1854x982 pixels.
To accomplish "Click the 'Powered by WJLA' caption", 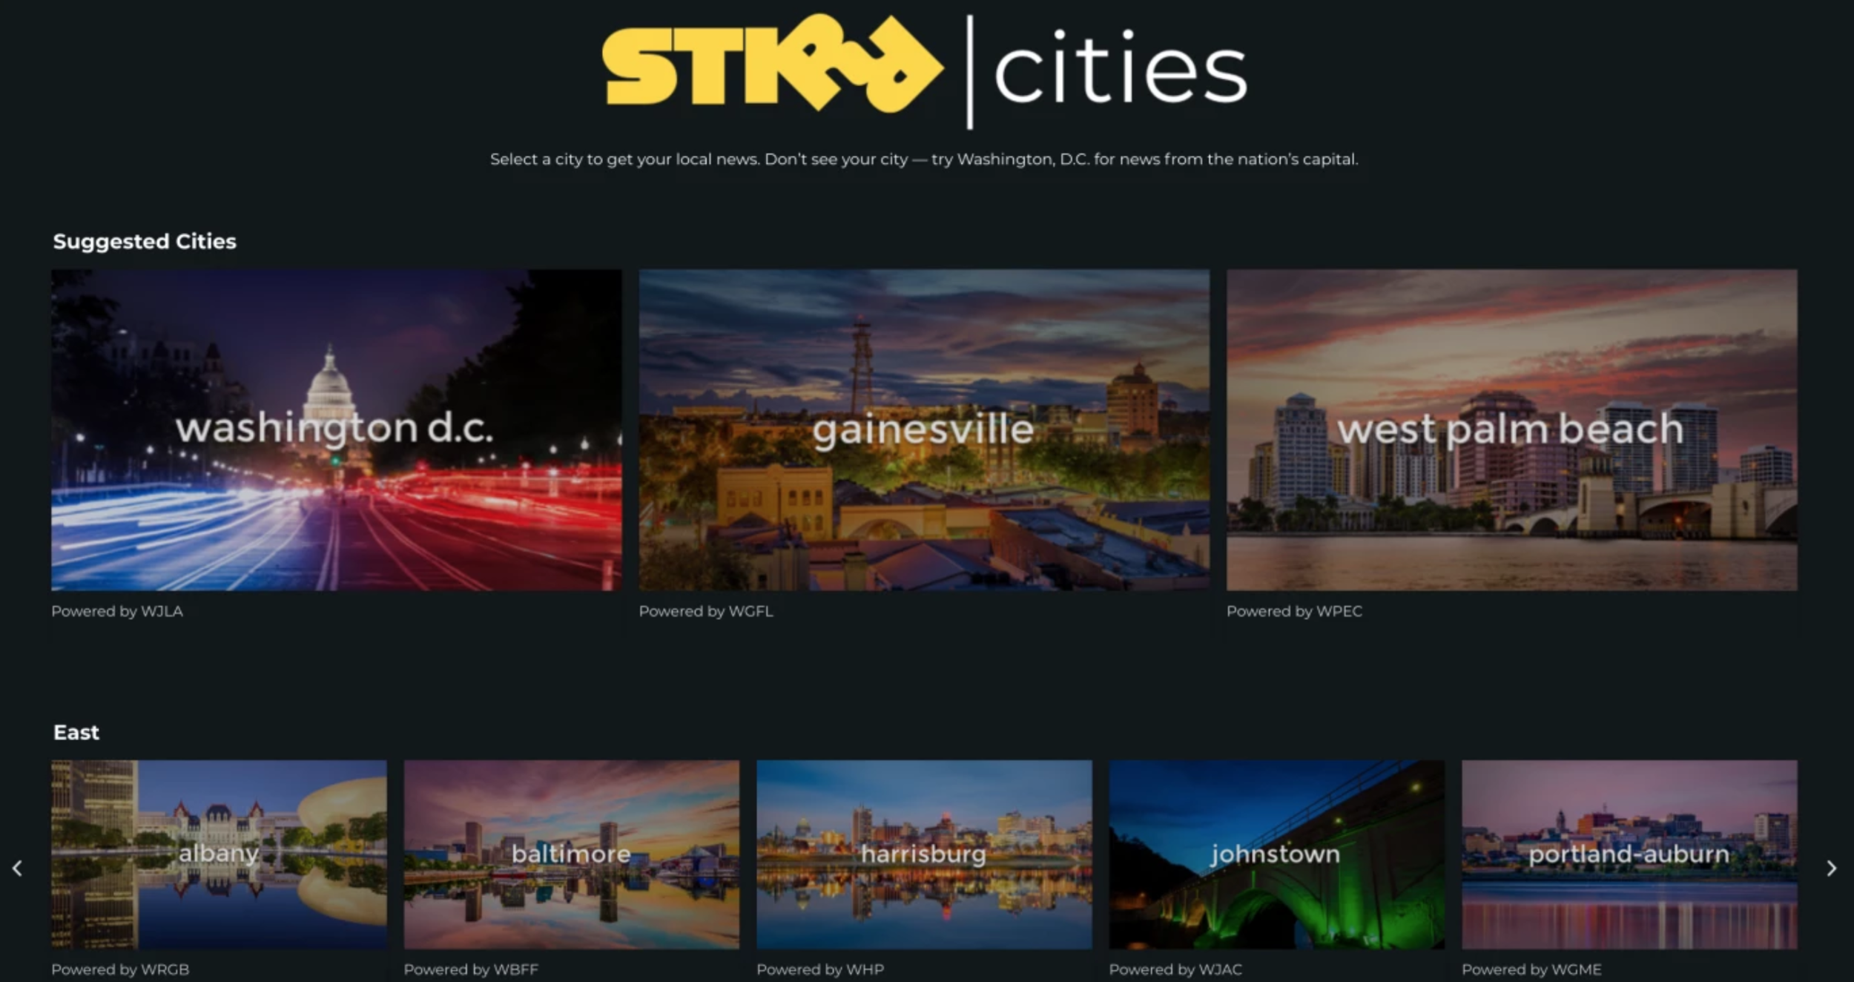I will [117, 611].
